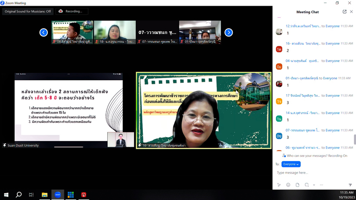Image resolution: width=356 pixels, height=200 pixels.
Task: Open more chat options ellipsis
Action: coord(321,185)
